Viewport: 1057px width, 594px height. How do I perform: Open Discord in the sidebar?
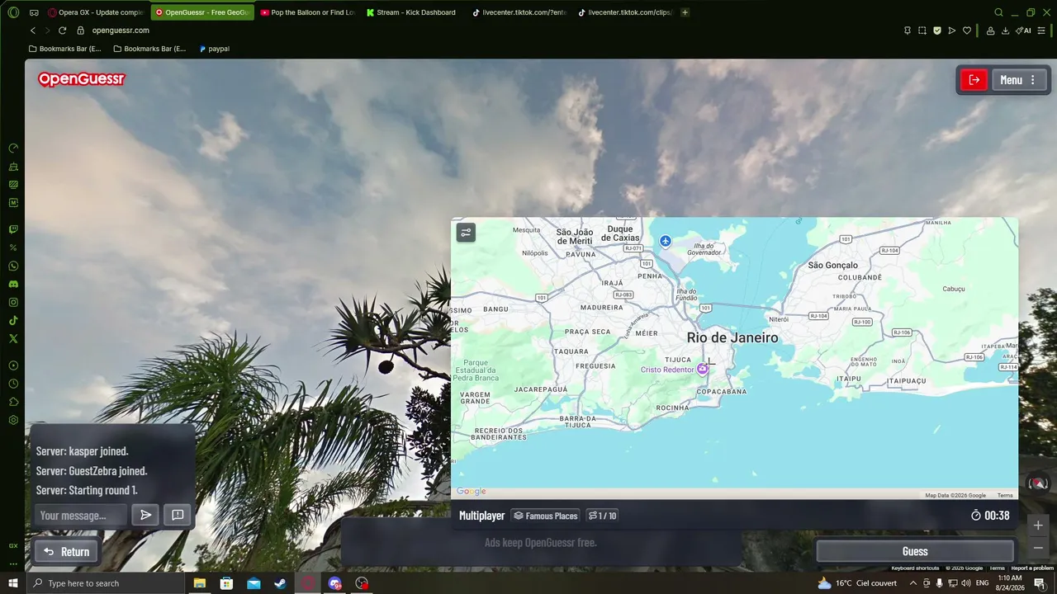tap(13, 284)
